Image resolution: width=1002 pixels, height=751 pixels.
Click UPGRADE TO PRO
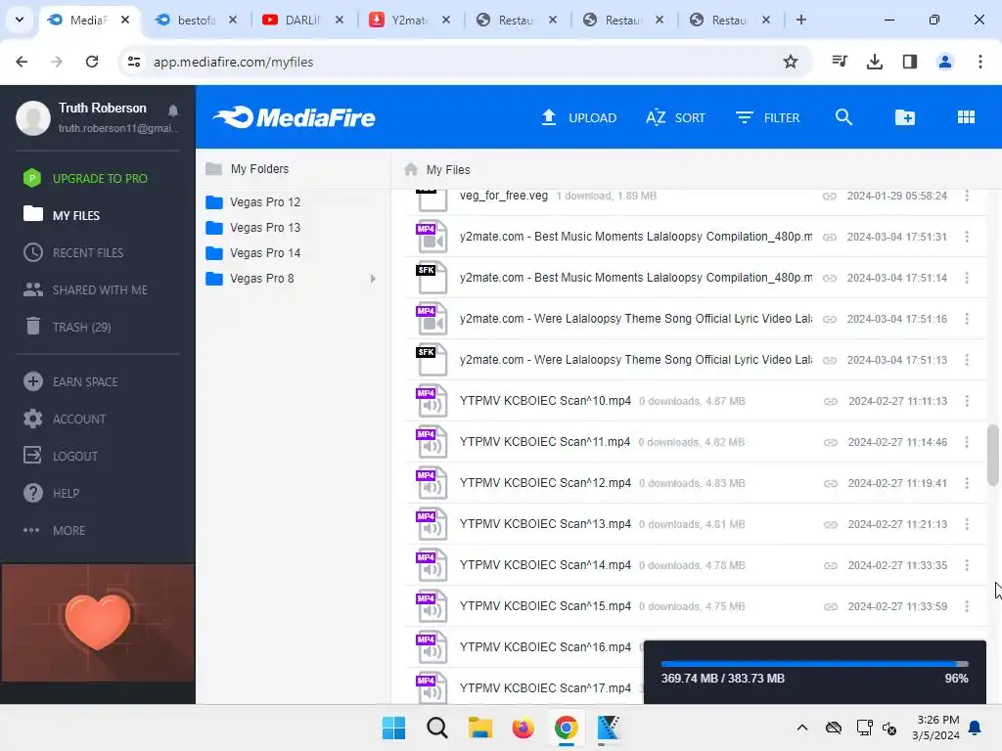85,178
